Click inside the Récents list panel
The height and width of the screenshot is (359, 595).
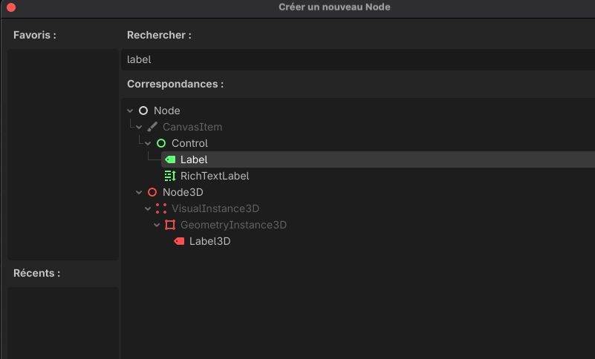pos(63,323)
